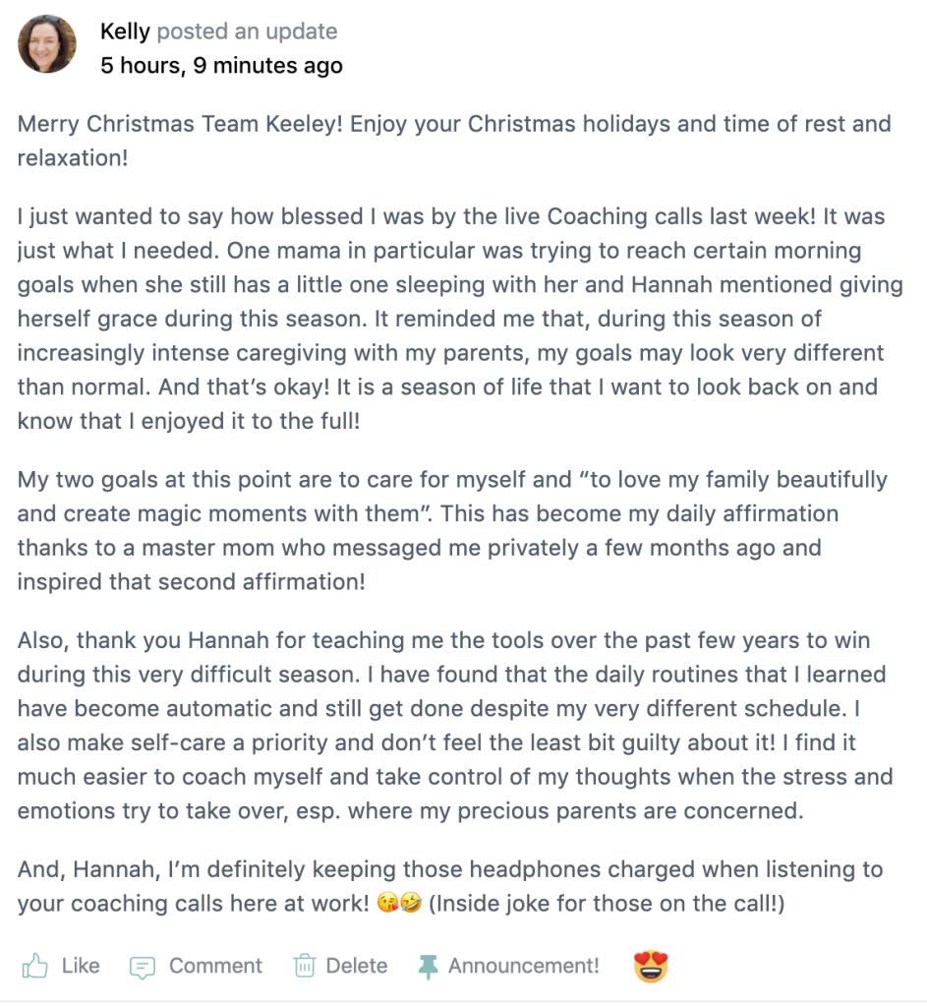Click the heart-eyes emoji reaction
Screen dimensions: 927x1007
(650, 967)
